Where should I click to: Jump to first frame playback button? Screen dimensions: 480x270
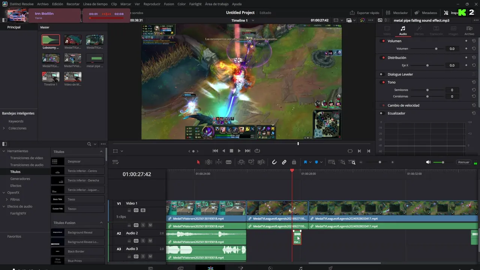click(x=215, y=151)
